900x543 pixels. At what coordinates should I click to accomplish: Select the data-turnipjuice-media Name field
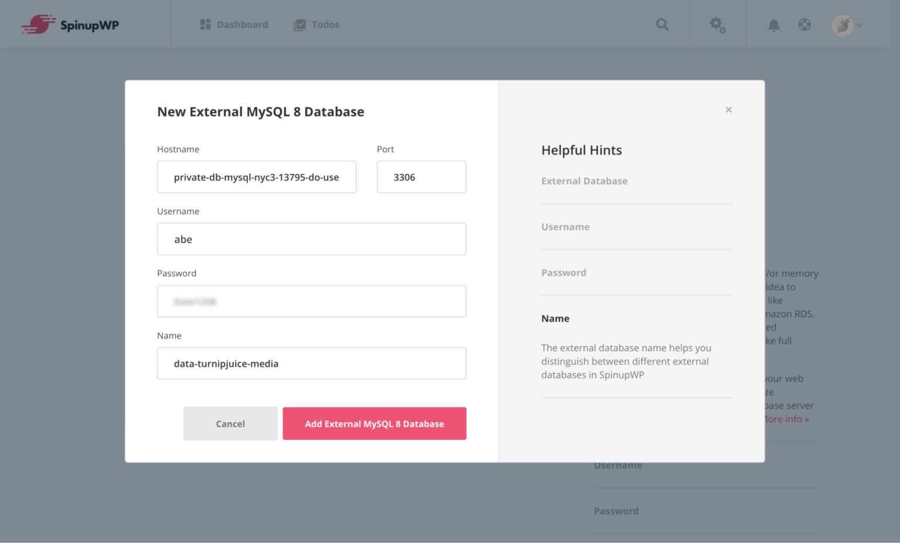(311, 363)
